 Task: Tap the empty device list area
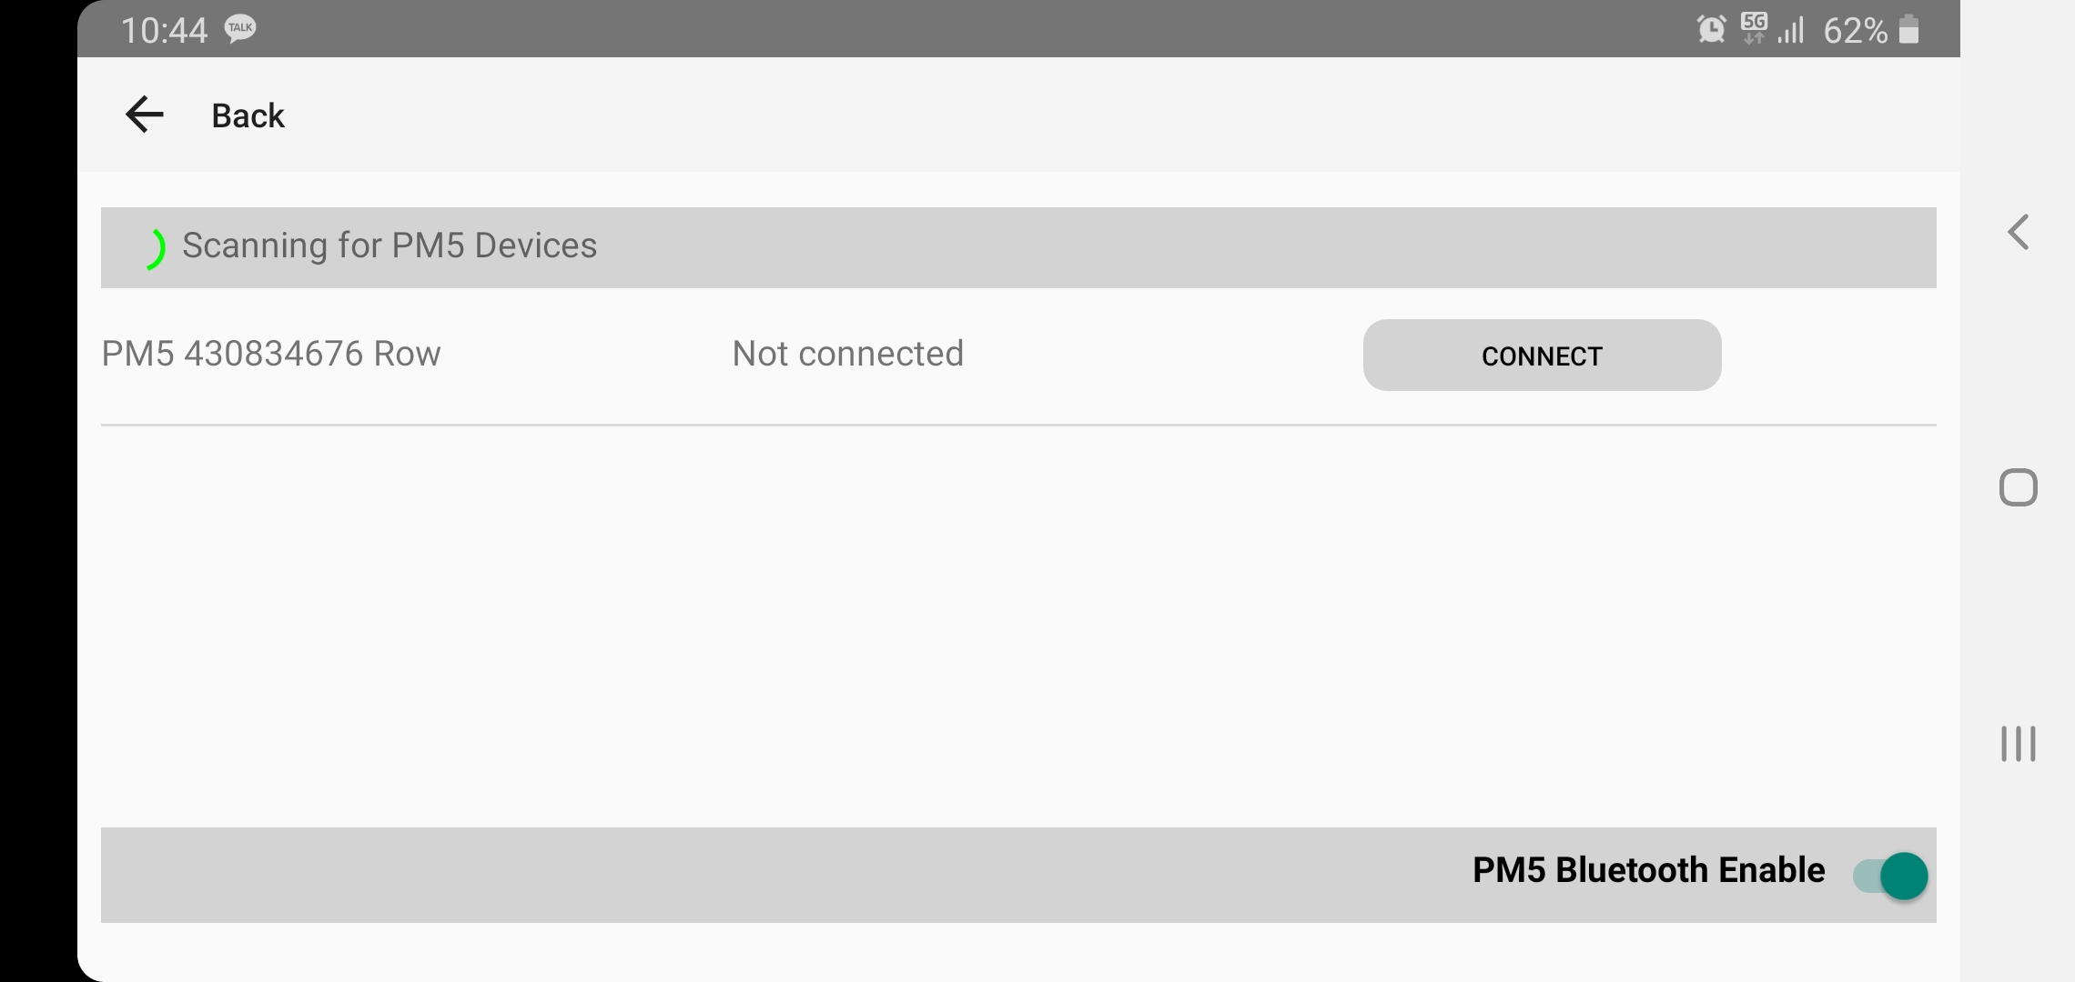[x=1018, y=626]
